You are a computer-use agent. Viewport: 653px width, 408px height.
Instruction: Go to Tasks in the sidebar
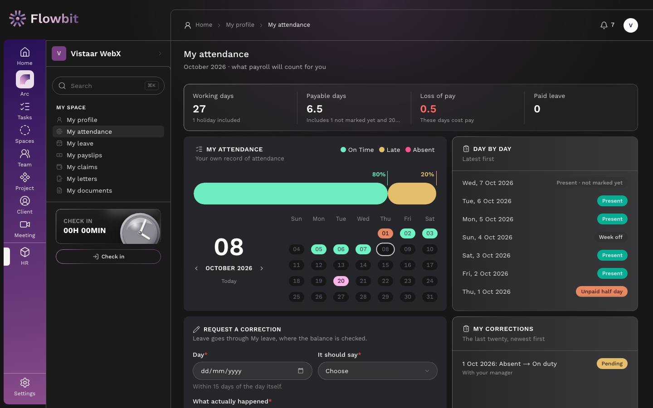pos(24,111)
